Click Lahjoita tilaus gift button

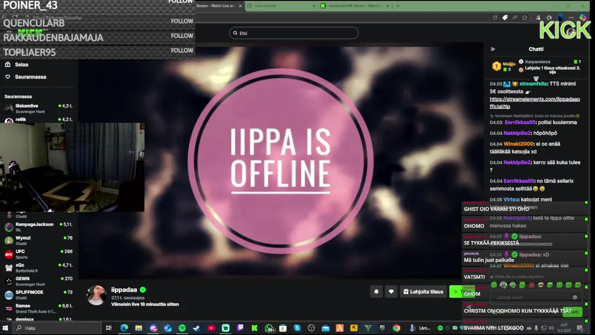pos(423,292)
